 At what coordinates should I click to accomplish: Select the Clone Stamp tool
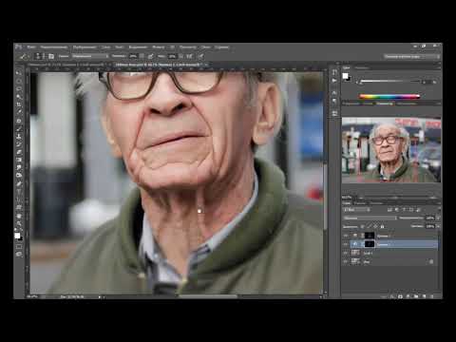click(19, 137)
